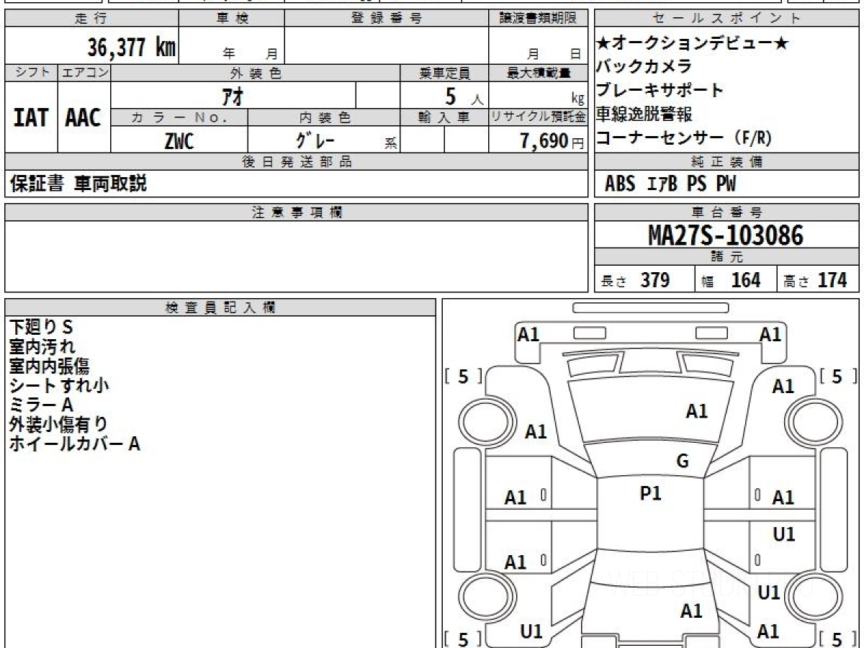This screenshot has height=648, width=864.
Task: Select the P1 mark on the roof
Action: (x=651, y=493)
